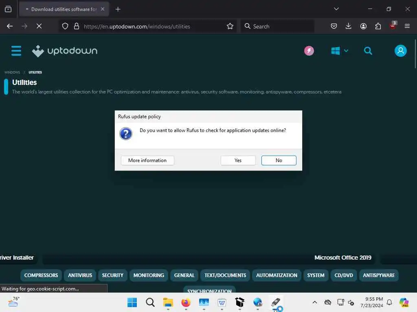
Task: Open SECURITY category
Action: click(113, 275)
